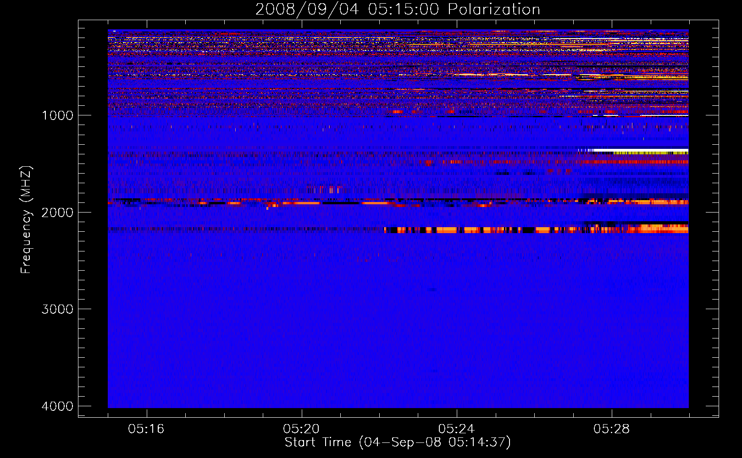Click the "Frequency (MHZ)" axis label
This screenshot has width=742, height=458.
click(x=27, y=220)
